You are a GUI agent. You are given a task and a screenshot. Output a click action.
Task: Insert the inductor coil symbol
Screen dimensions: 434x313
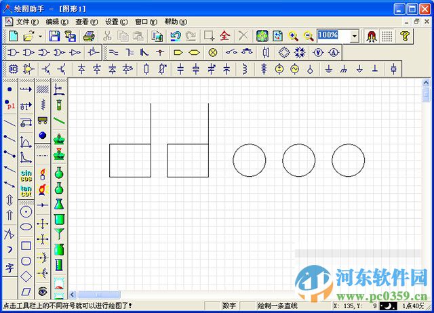pyautogui.click(x=244, y=69)
